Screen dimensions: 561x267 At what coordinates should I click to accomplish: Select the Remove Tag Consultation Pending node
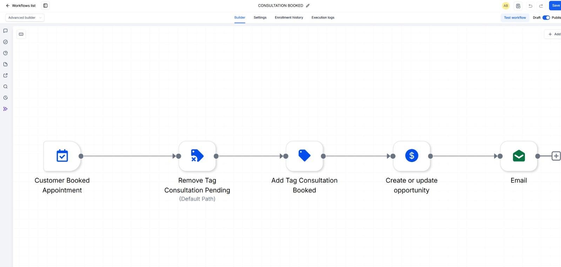(x=197, y=156)
